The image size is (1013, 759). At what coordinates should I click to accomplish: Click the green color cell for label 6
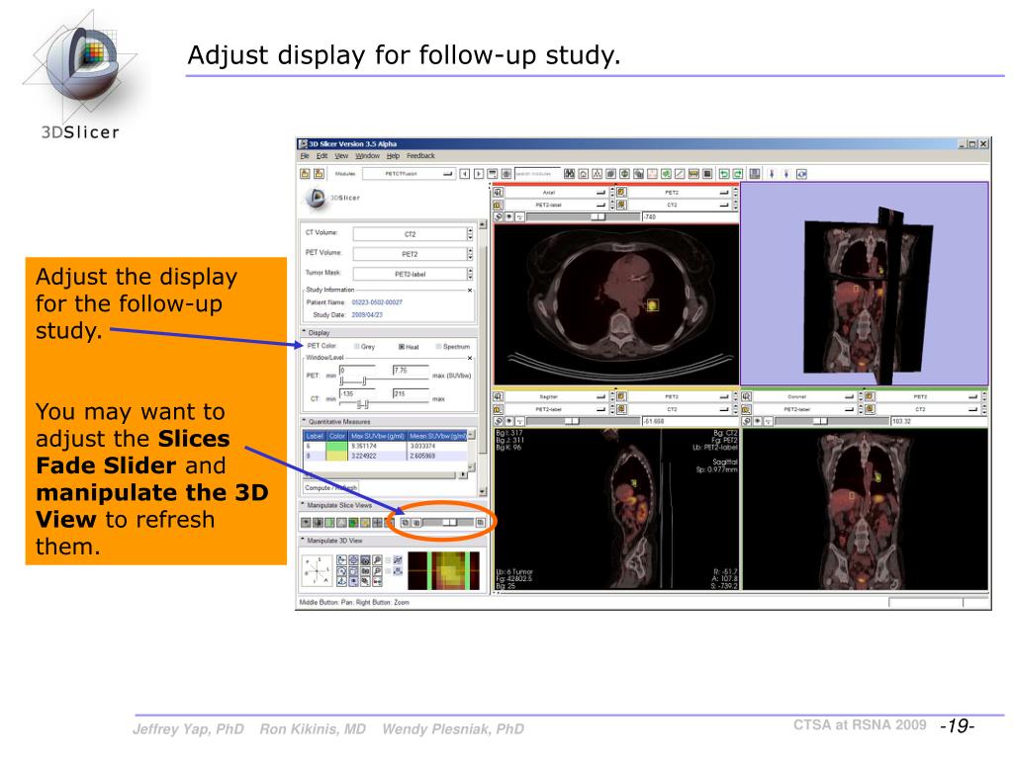coord(336,446)
